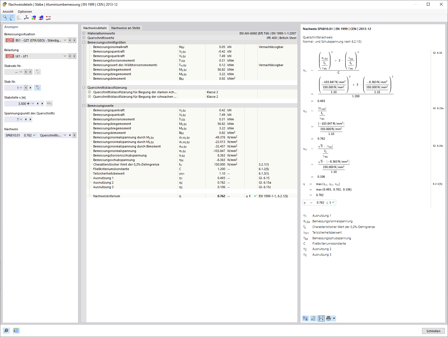
Task: Open the Optionen menu
Action: [x=25, y=12]
